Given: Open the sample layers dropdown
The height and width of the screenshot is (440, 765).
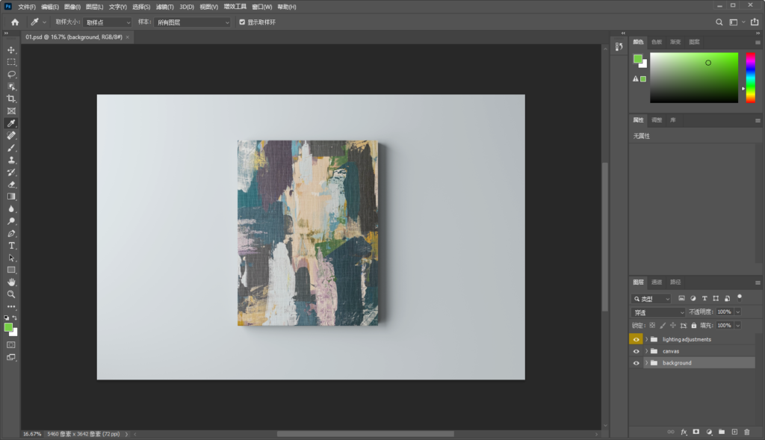Looking at the screenshot, I should (192, 22).
